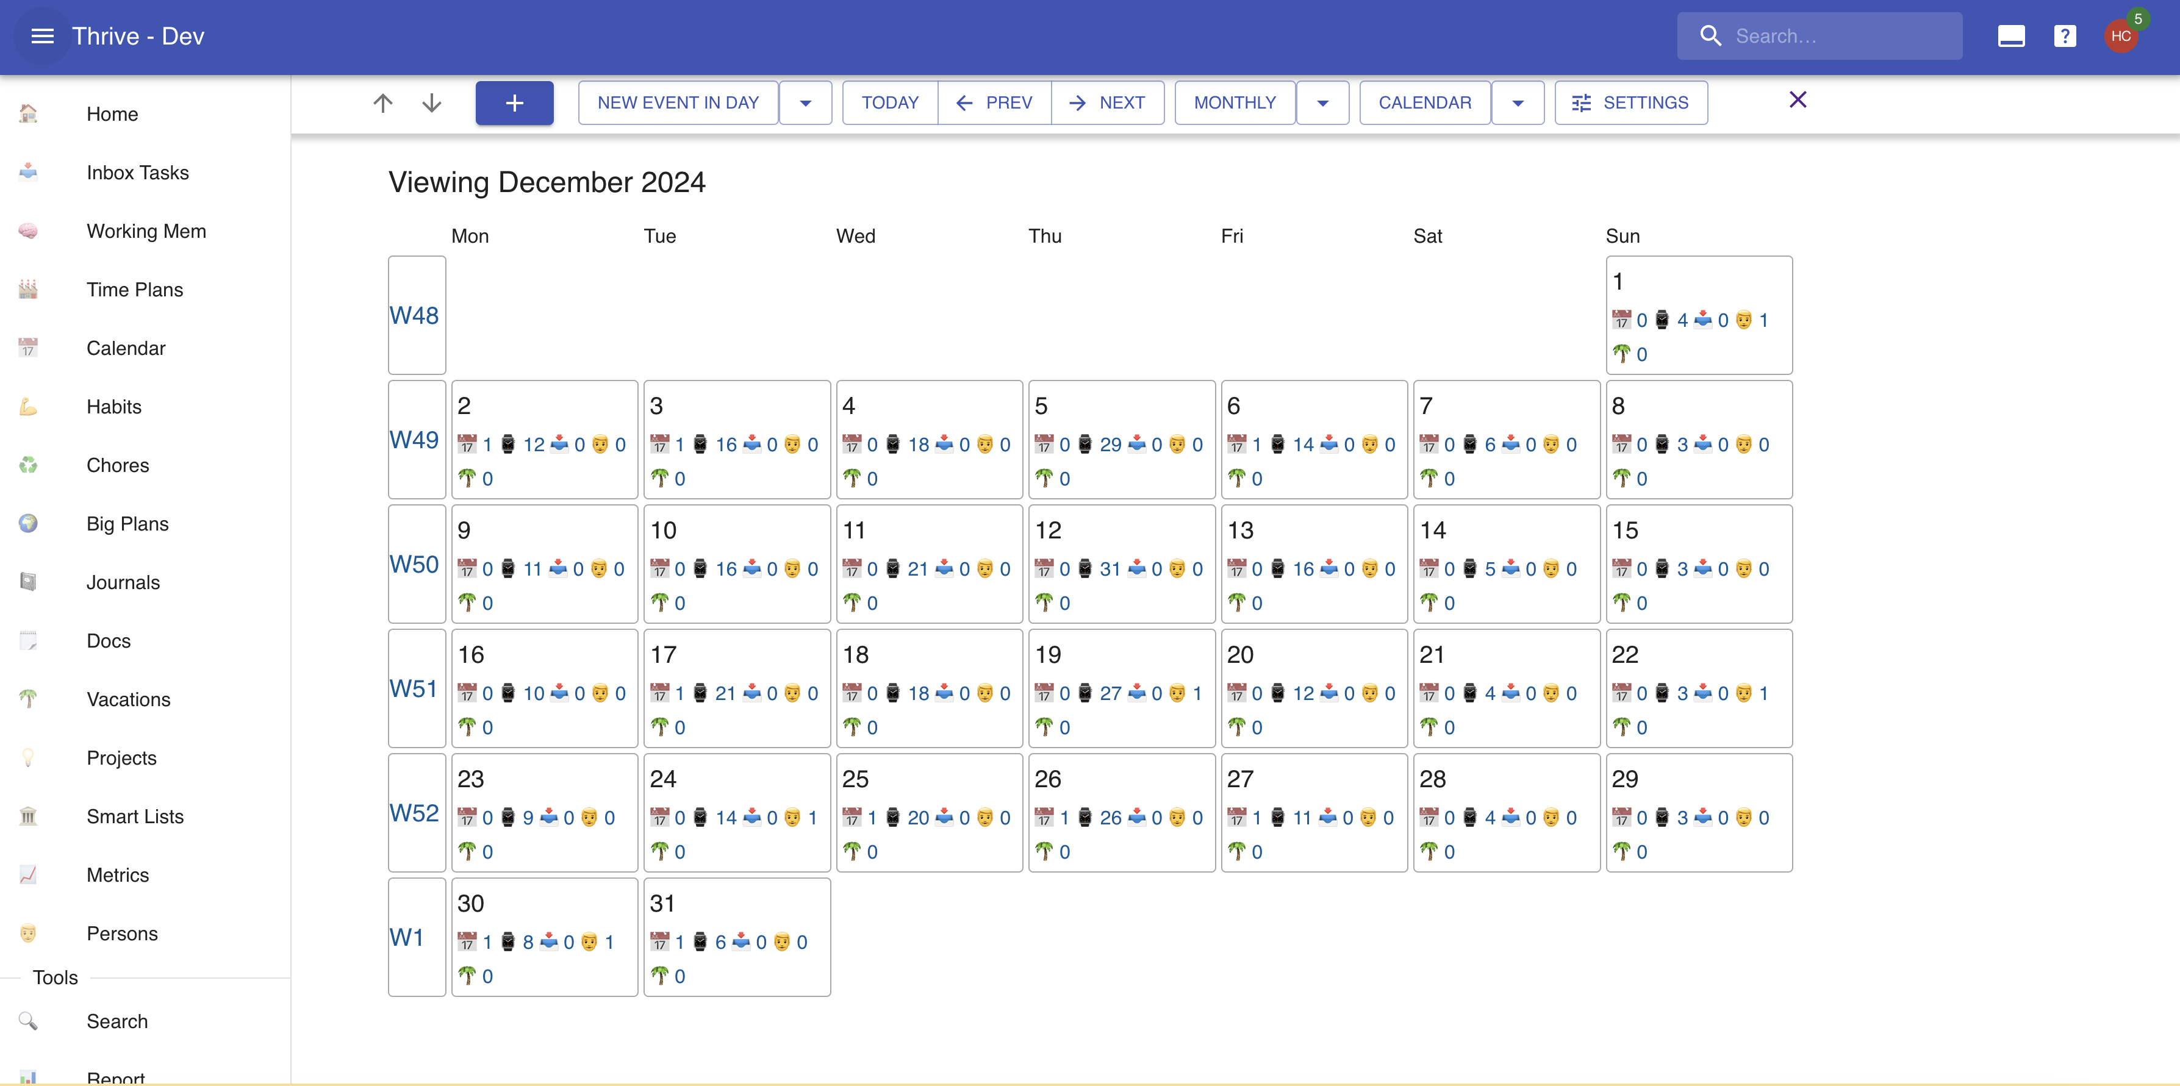Click inside the Search field

point(1820,35)
